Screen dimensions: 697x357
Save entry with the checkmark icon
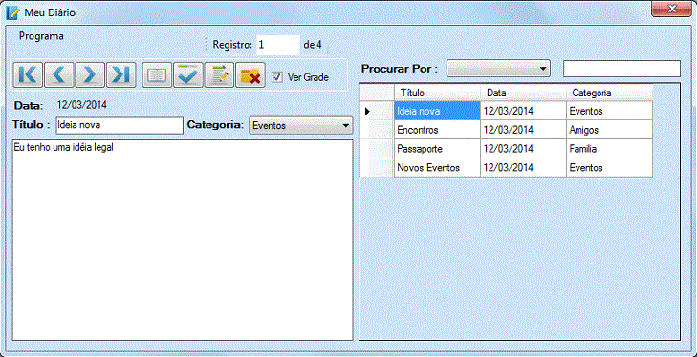coord(188,74)
